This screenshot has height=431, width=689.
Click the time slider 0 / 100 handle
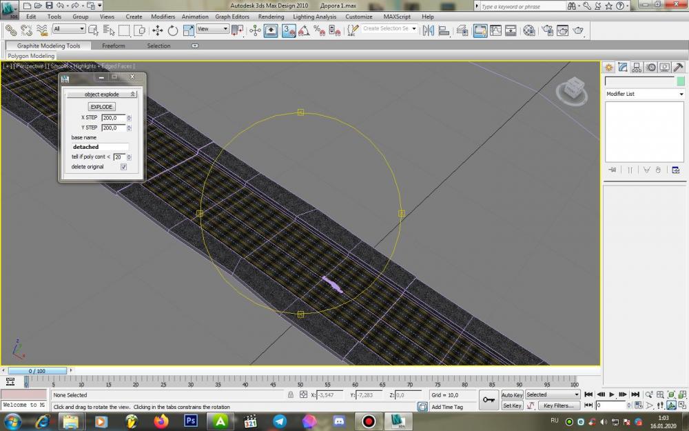[37, 371]
